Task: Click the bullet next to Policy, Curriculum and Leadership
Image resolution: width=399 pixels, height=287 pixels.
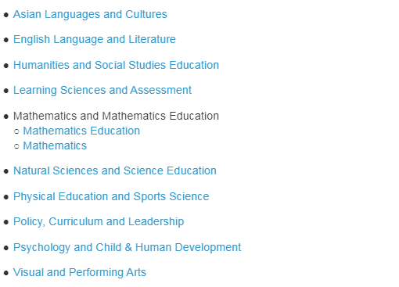Action: (x=6, y=222)
